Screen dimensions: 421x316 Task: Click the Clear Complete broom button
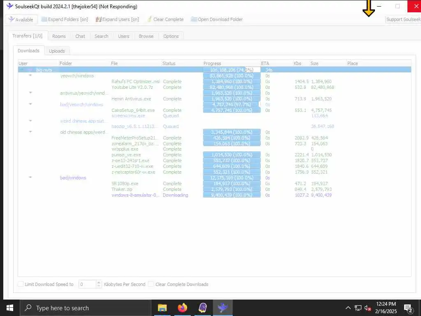(165, 19)
